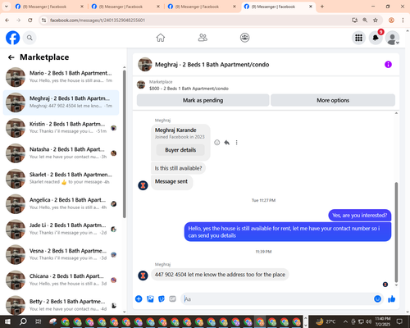
Task: Open the Mario conversation
Action: (x=61, y=77)
